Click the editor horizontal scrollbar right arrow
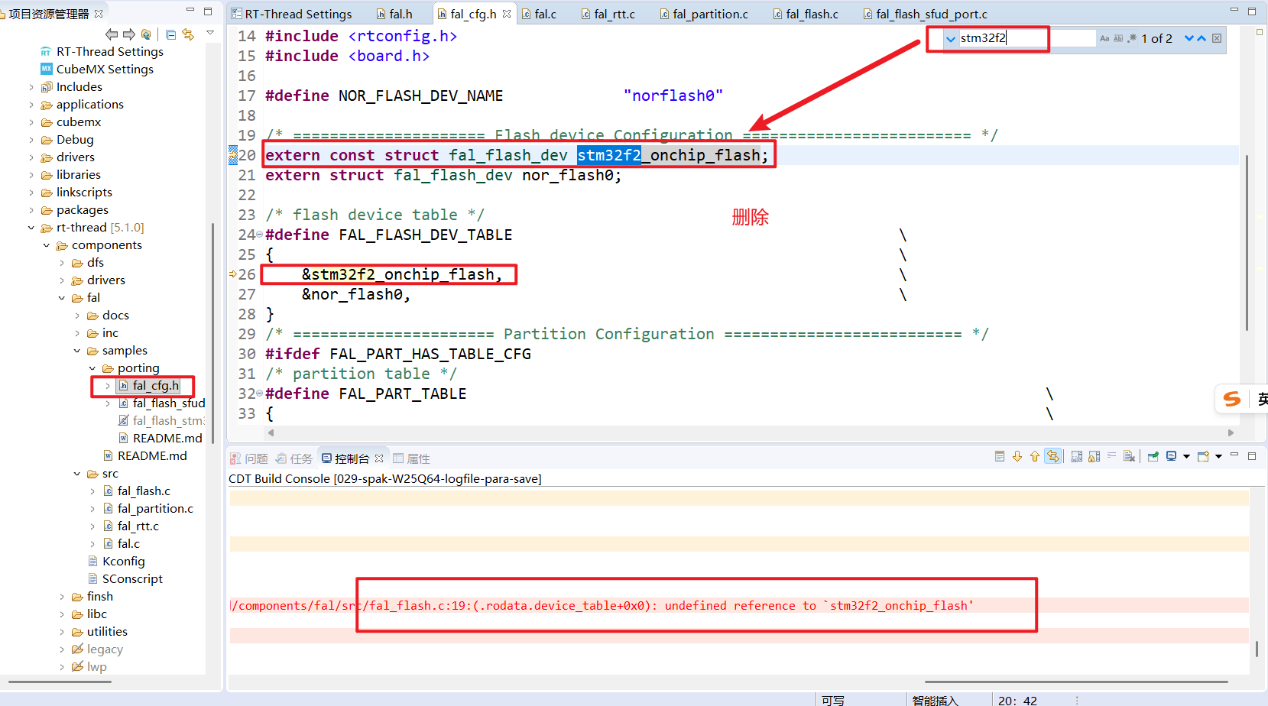 click(x=1231, y=432)
